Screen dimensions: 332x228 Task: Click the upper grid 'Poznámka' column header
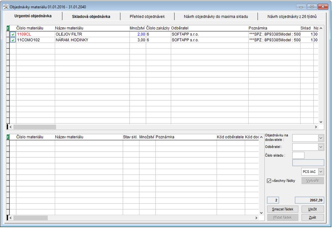(x=274, y=28)
